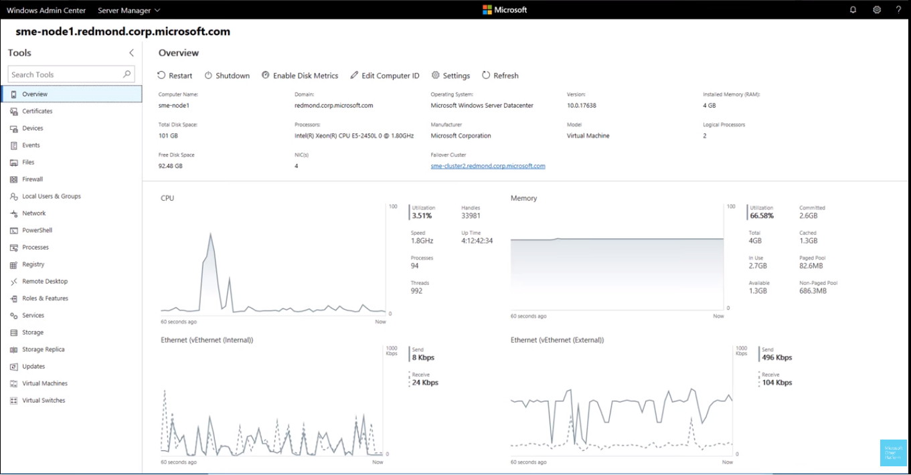Click the search magnifier icon in Tools

[x=127, y=74]
